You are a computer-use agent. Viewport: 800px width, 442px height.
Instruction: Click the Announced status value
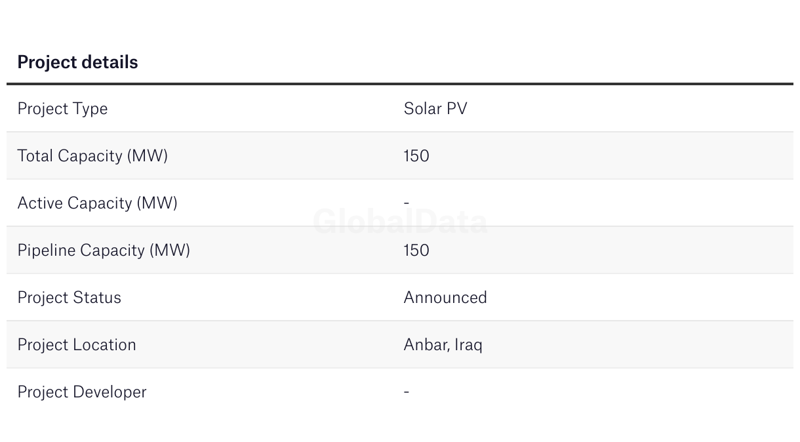[x=445, y=298]
